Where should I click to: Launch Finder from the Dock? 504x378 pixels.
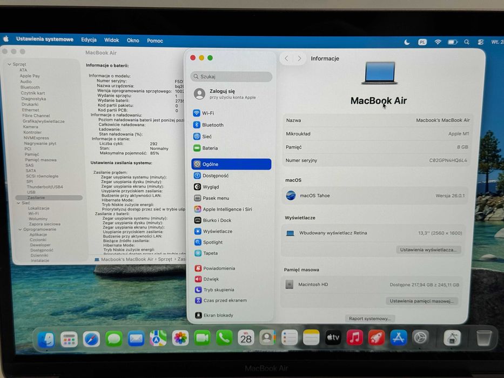point(46,339)
